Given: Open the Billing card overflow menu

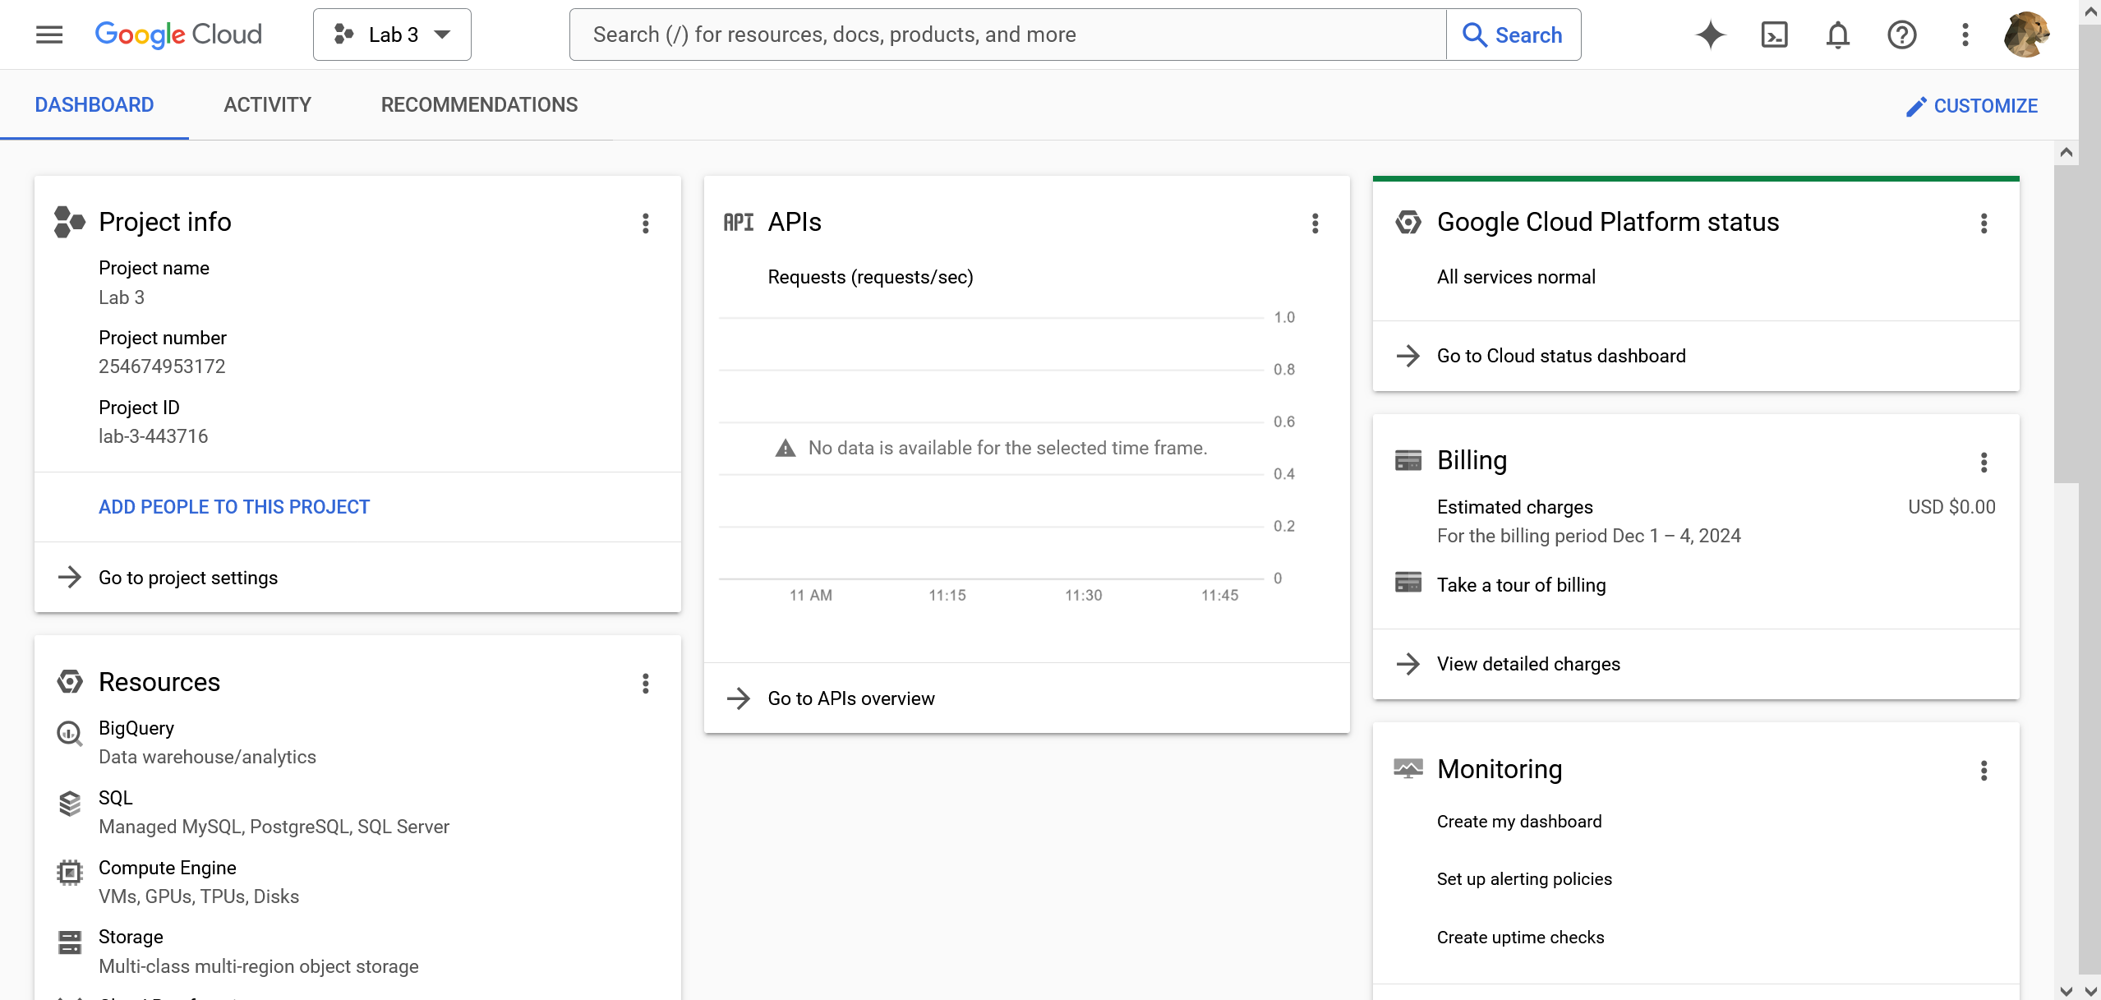Looking at the screenshot, I should pyautogui.click(x=1984, y=463).
